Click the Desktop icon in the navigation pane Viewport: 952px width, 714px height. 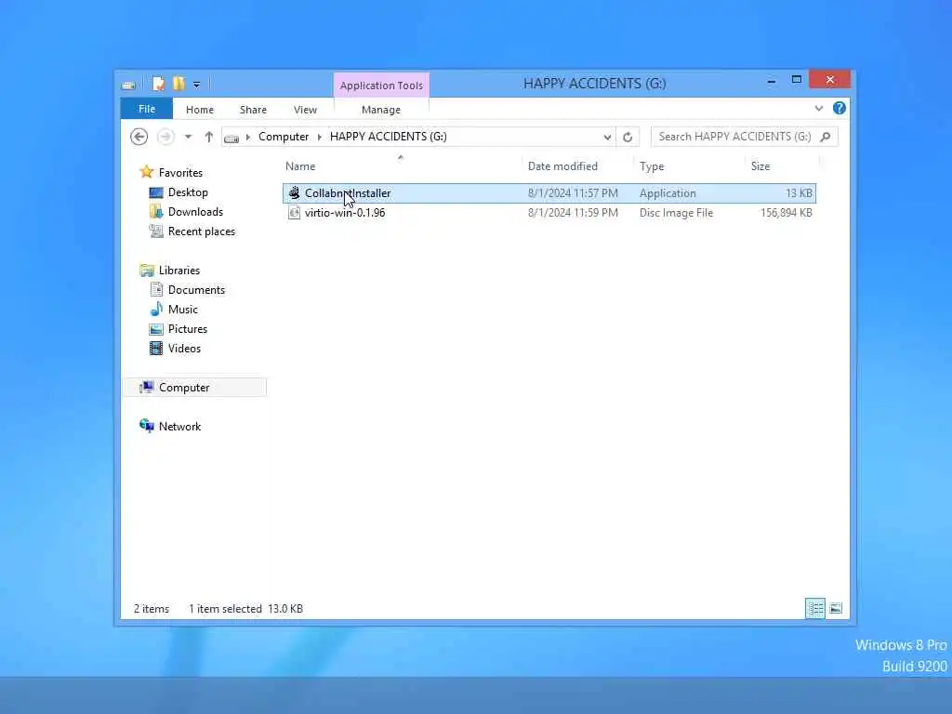point(156,192)
